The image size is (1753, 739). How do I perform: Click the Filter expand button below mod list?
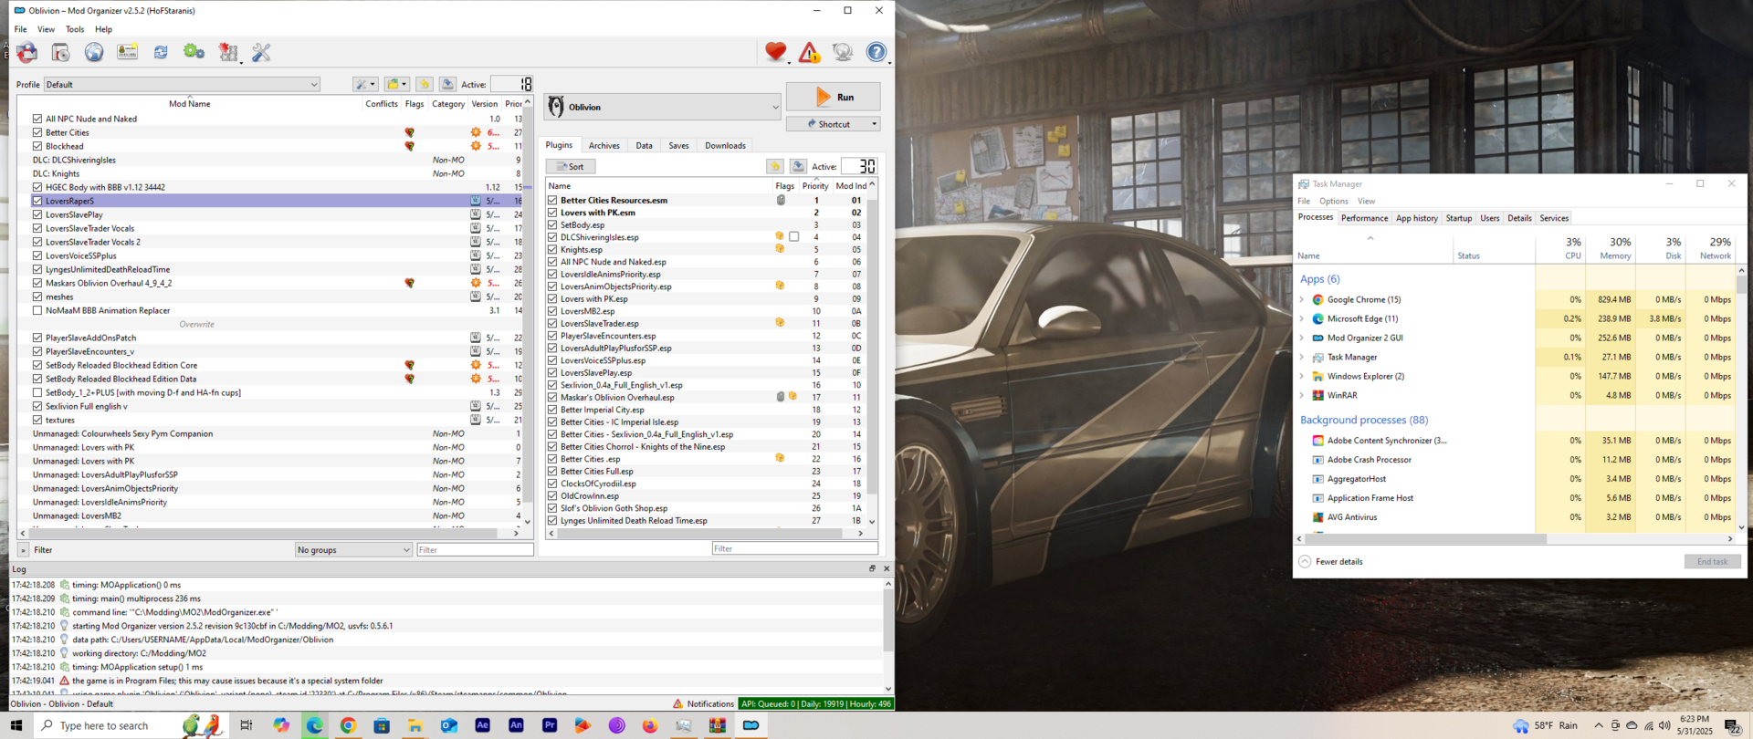[x=23, y=550]
